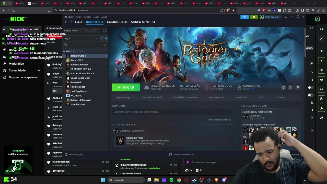Click Kick quick actions lightning icon
Screen dimensions: 327x184
pos(321,61)
